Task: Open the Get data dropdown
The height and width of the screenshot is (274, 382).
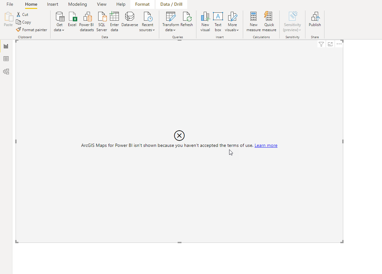Action: (59, 22)
